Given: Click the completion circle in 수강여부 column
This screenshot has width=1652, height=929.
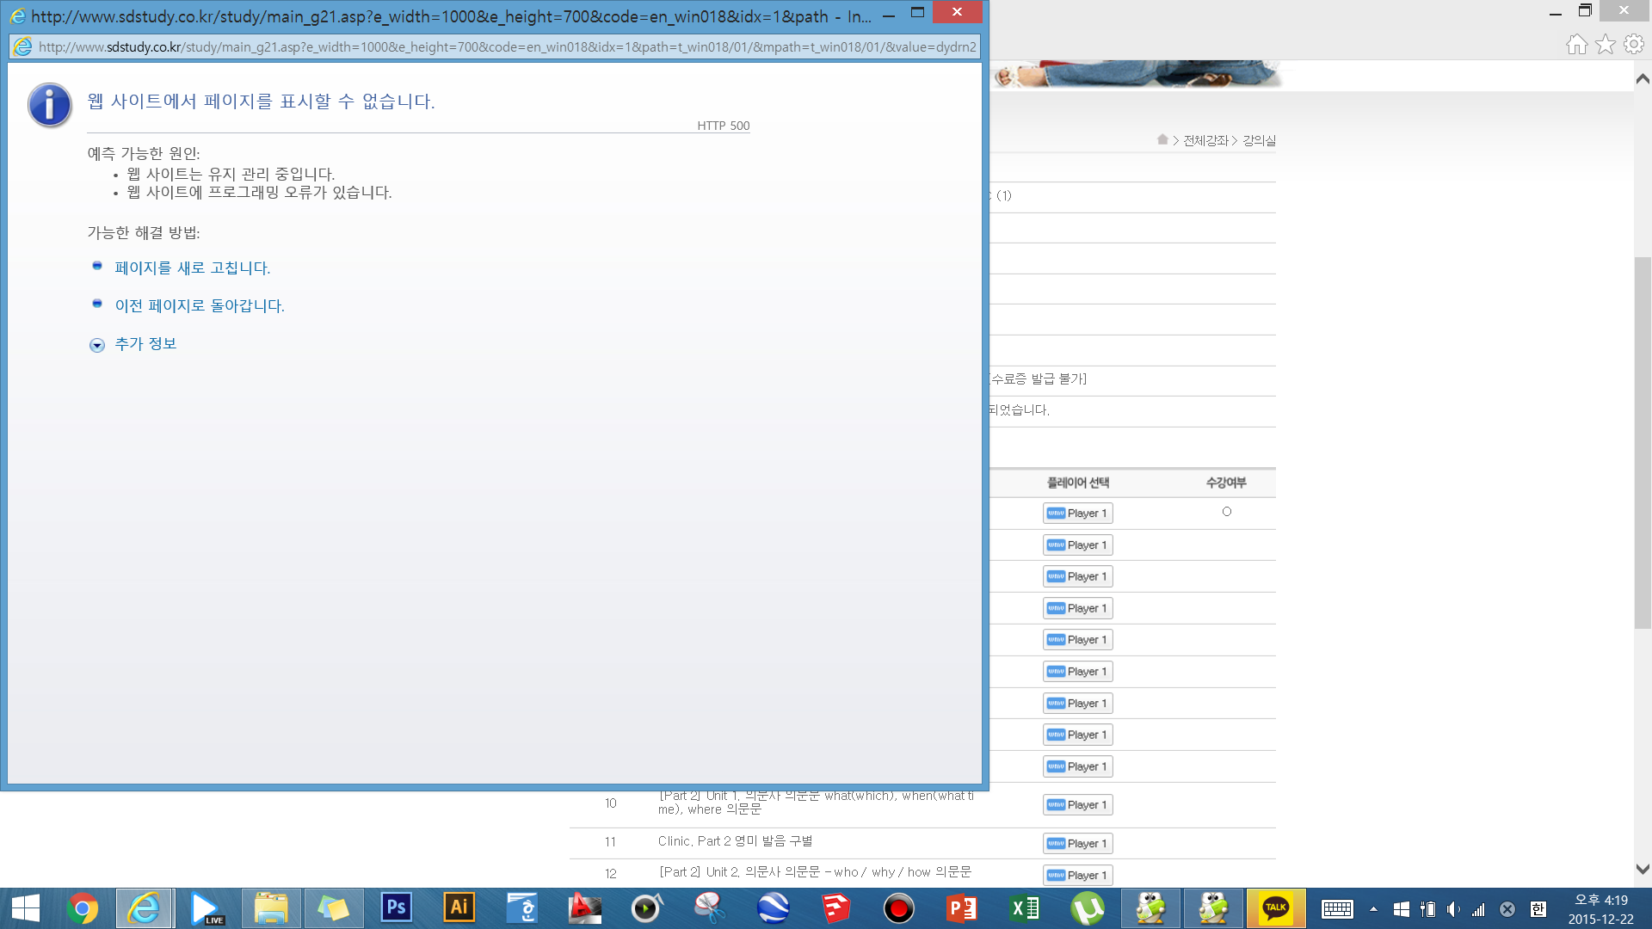Looking at the screenshot, I should click(1227, 512).
